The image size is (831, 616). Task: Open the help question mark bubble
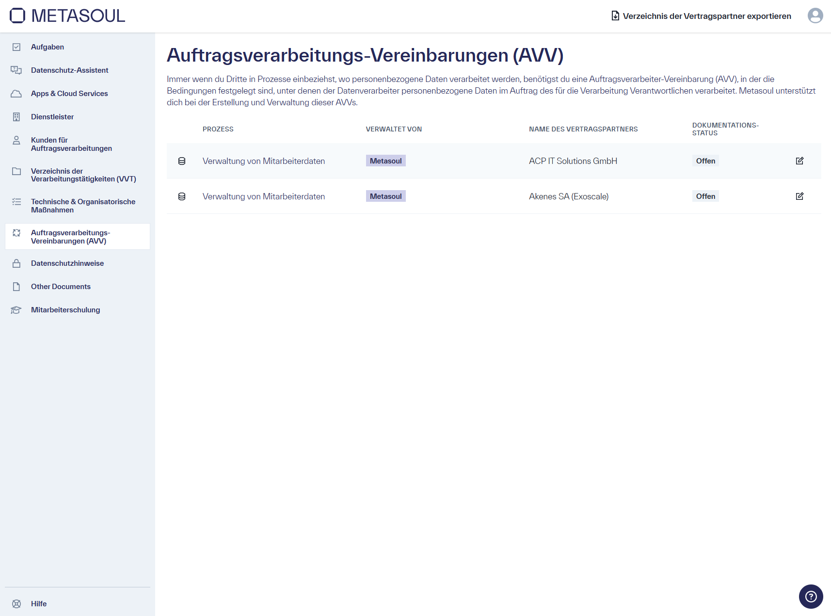click(x=811, y=596)
